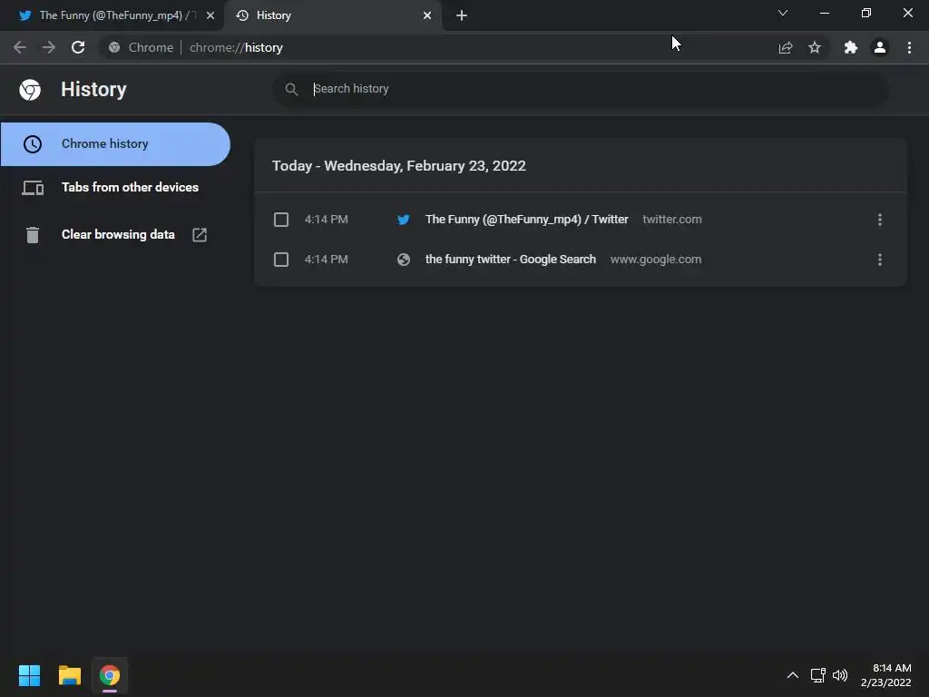Click the address bar chrome://history
The height and width of the screenshot is (697, 929).
click(x=236, y=47)
